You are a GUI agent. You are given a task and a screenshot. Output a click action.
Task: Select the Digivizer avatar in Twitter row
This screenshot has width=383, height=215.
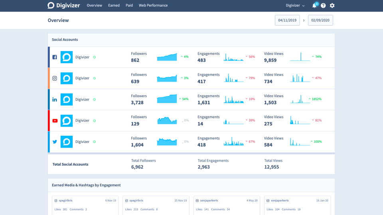(67, 142)
